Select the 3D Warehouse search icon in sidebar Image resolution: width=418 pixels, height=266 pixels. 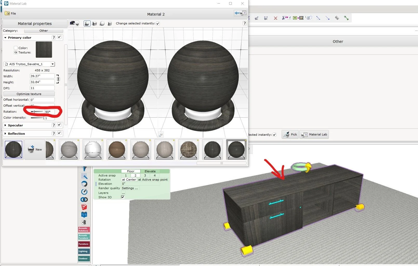click(x=84, y=215)
